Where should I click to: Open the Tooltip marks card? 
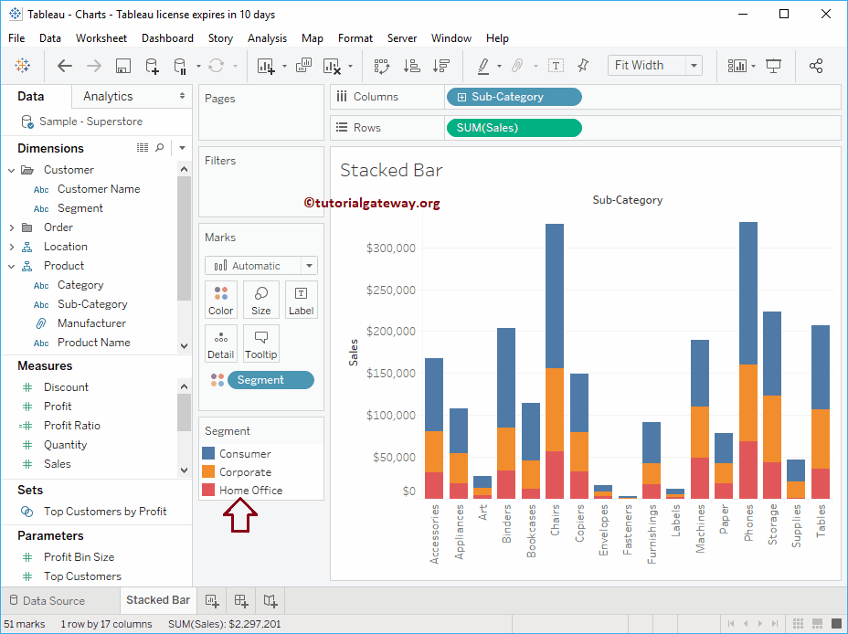[261, 343]
